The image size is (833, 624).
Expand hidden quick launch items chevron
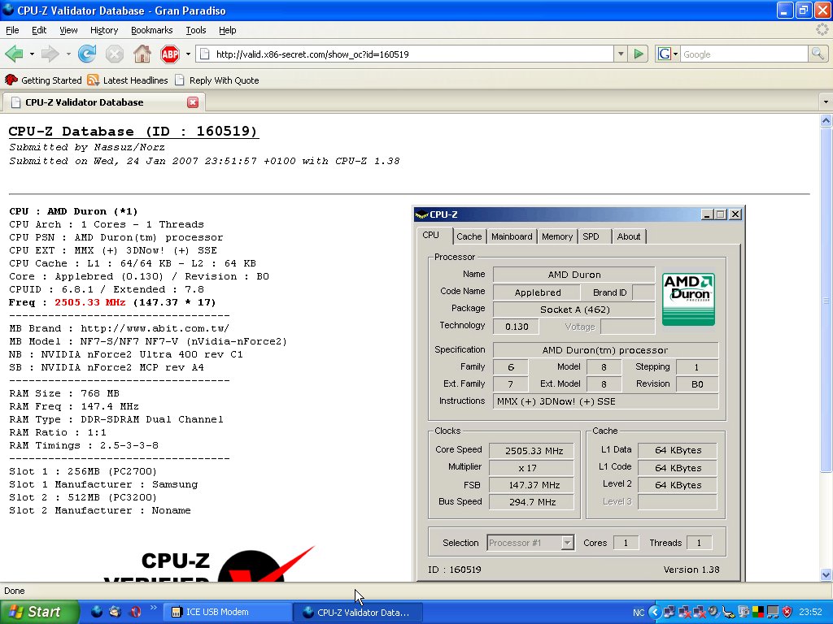pos(154,608)
